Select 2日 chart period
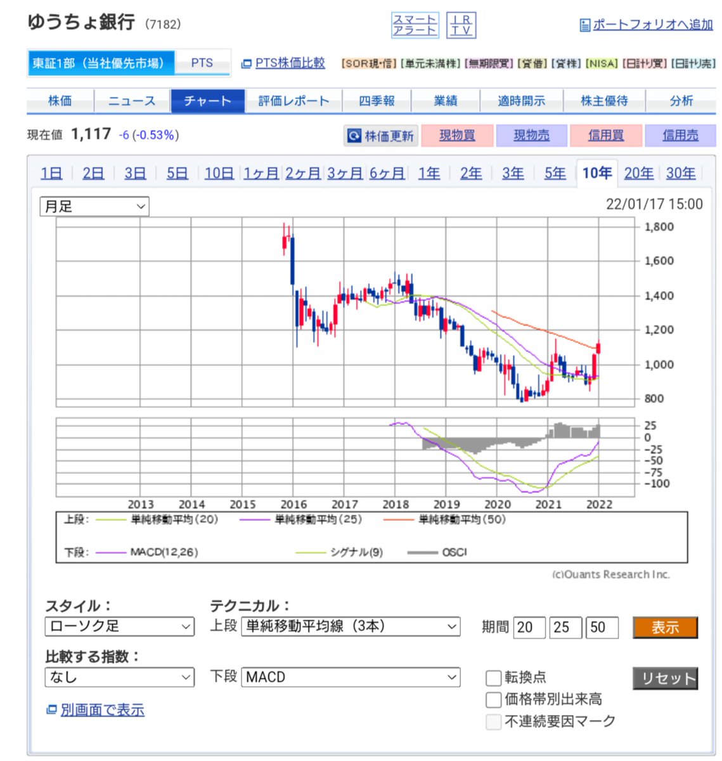722x761 pixels. pyautogui.click(x=93, y=174)
